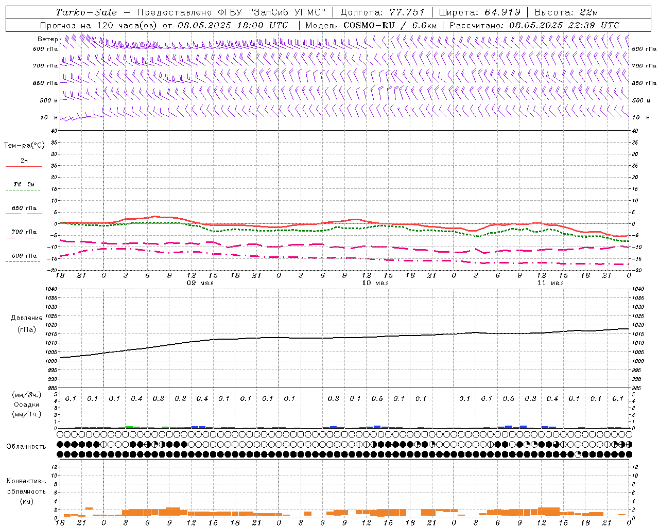Click the 'Прогноз на 120 часа(ов)' forecast text
The image size is (659, 527).
99,25
